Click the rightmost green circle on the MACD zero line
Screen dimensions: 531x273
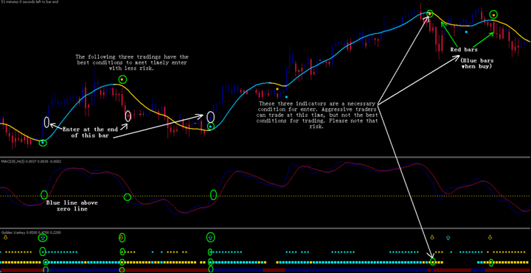click(x=213, y=194)
